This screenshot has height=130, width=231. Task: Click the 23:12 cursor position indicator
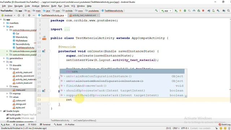click(169, 128)
